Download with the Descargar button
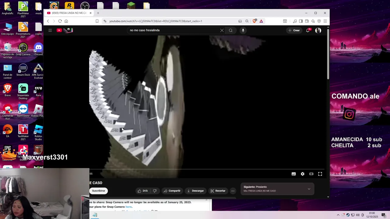This screenshot has width=390, height=219. click(195, 191)
